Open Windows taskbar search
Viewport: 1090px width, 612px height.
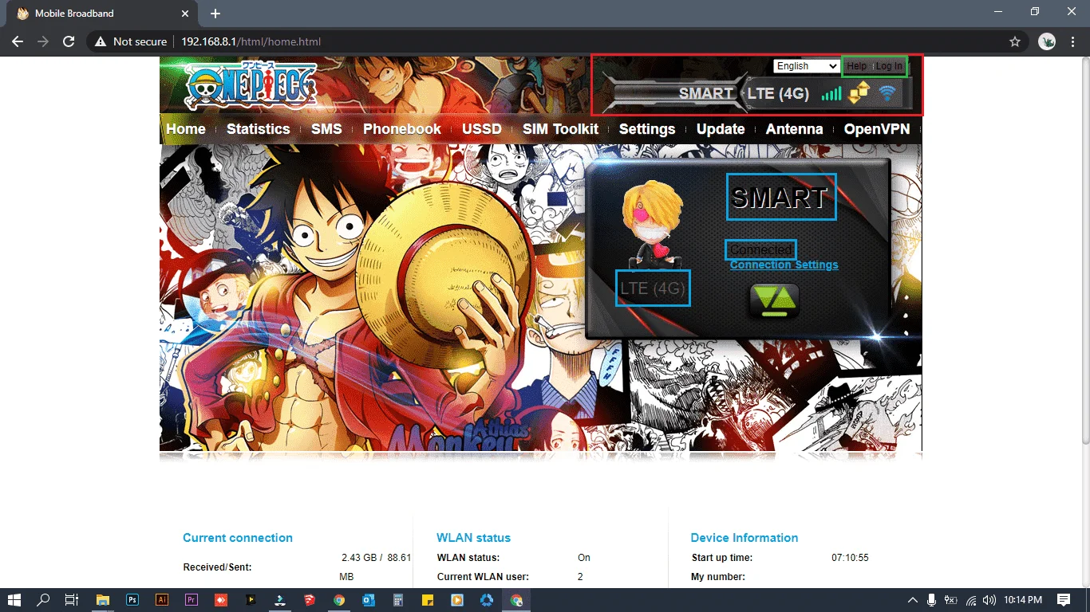pyautogui.click(x=43, y=600)
